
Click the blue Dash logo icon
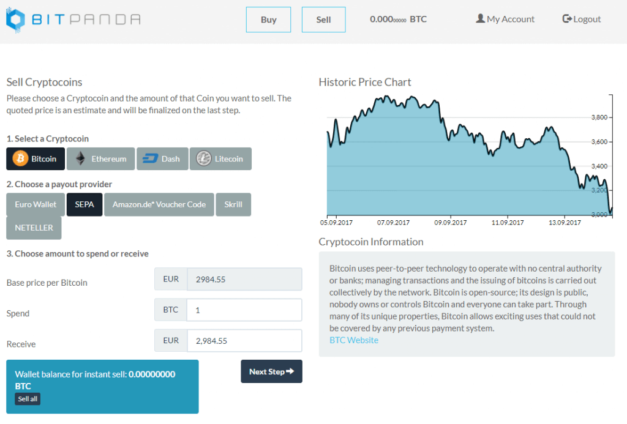pyautogui.click(x=151, y=158)
